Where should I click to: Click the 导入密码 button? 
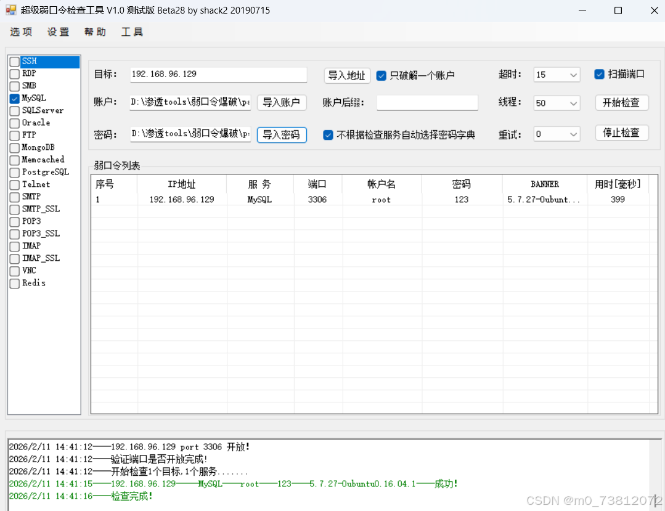[x=282, y=135]
